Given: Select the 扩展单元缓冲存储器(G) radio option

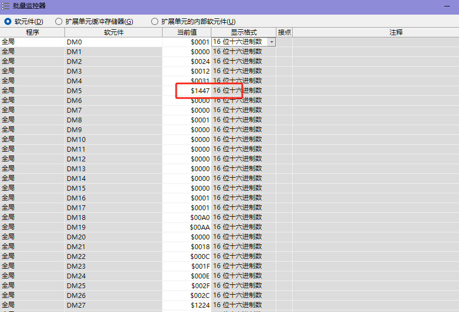Looking at the screenshot, I should [x=59, y=22].
